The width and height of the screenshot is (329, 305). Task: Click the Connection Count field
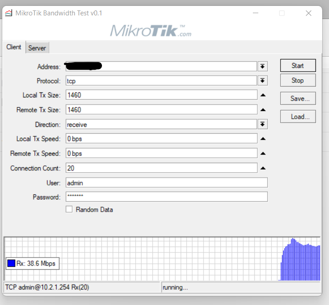point(162,168)
